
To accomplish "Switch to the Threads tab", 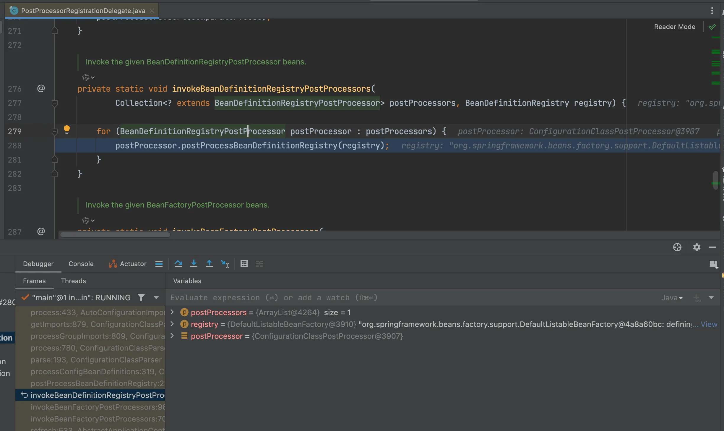I will tap(73, 281).
